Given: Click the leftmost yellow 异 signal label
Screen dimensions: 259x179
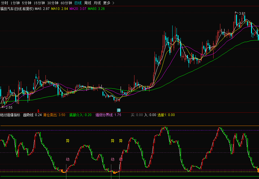Looking at the screenshot, I should coord(68,141).
